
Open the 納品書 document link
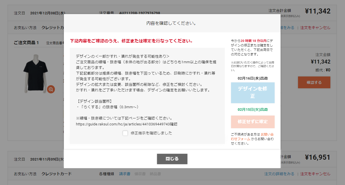click(x=155, y=174)
